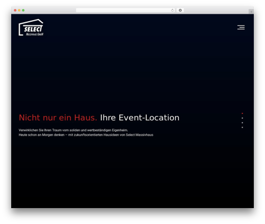265x224 pixels.
Task: Click the red 'Nicht nur ein Haus.' heading
Action: [x=58, y=118]
